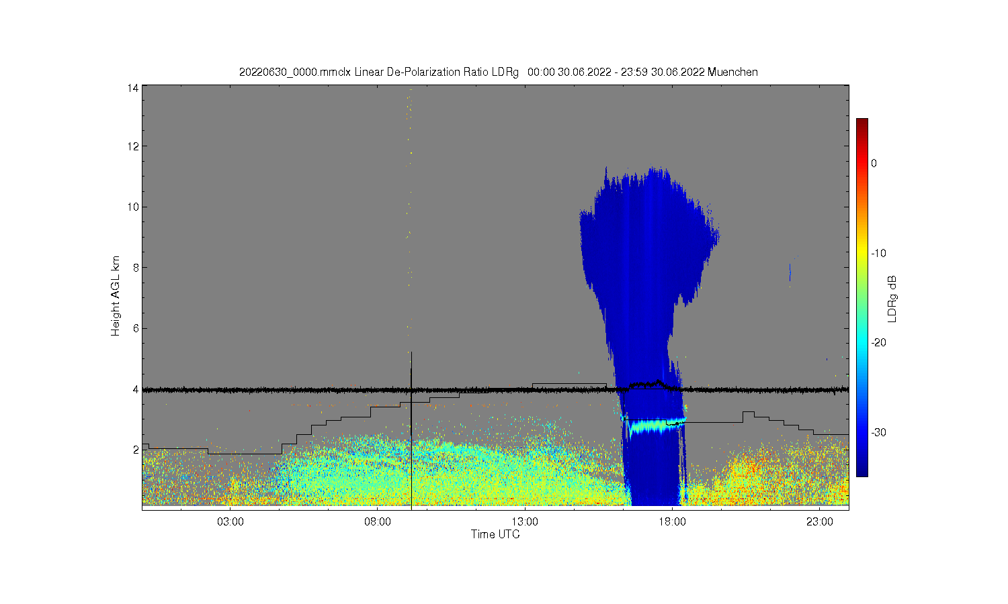1008x604 pixels.
Task: Click the 'Time UTC' axis label
Action: tap(495, 534)
